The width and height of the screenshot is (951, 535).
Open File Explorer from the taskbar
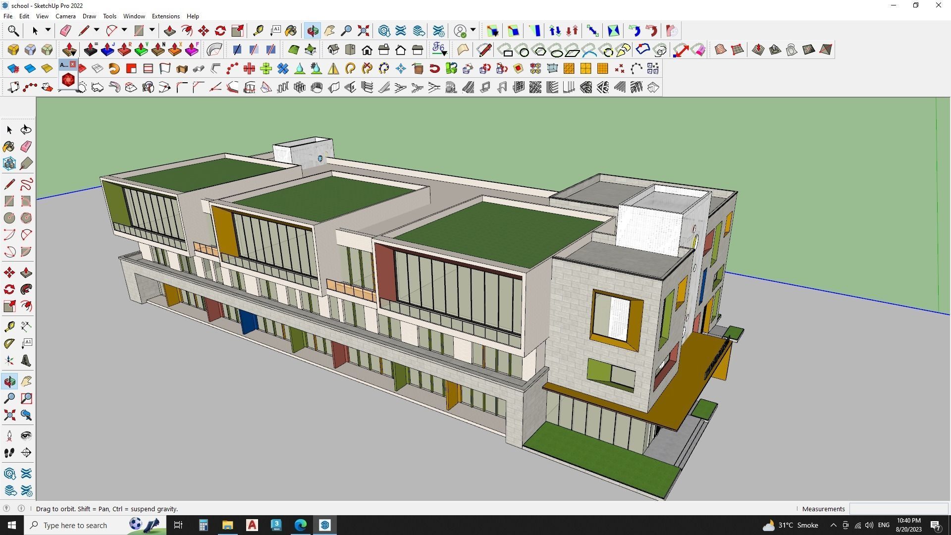pyautogui.click(x=227, y=525)
